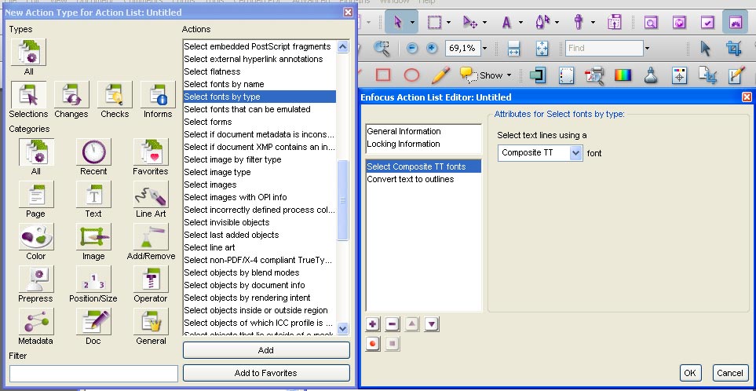Filter actions by Operator category
Image resolution: width=756 pixels, height=391 pixels.
pos(151,280)
